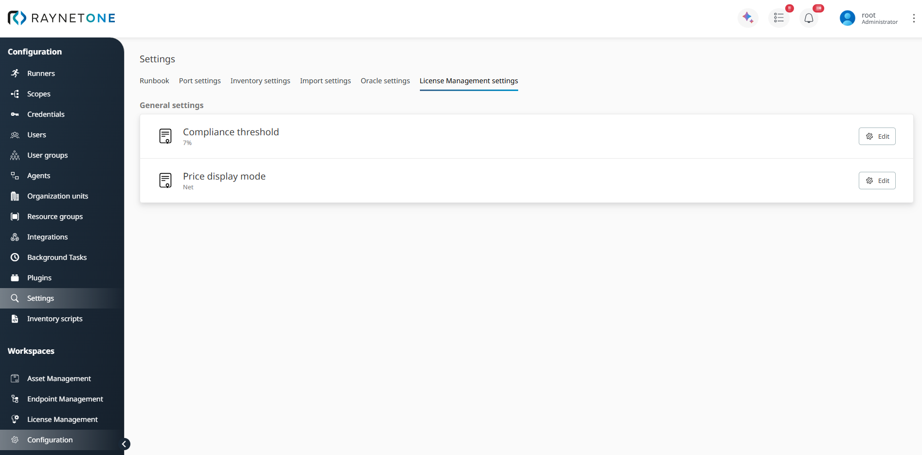Click the Credentials key icon
The image size is (922, 455).
(x=15, y=114)
